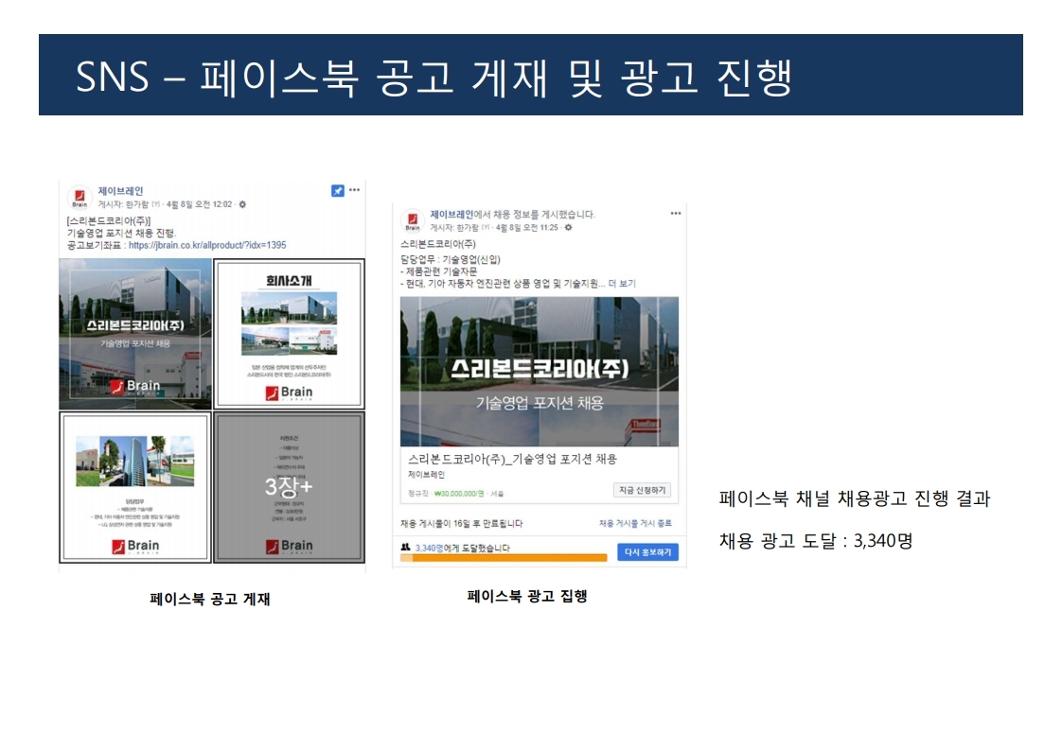This screenshot has width=1062, height=750.
Task: Click text 채용 게시물이 16일 후 만료됩니다
Action: [461, 524]
